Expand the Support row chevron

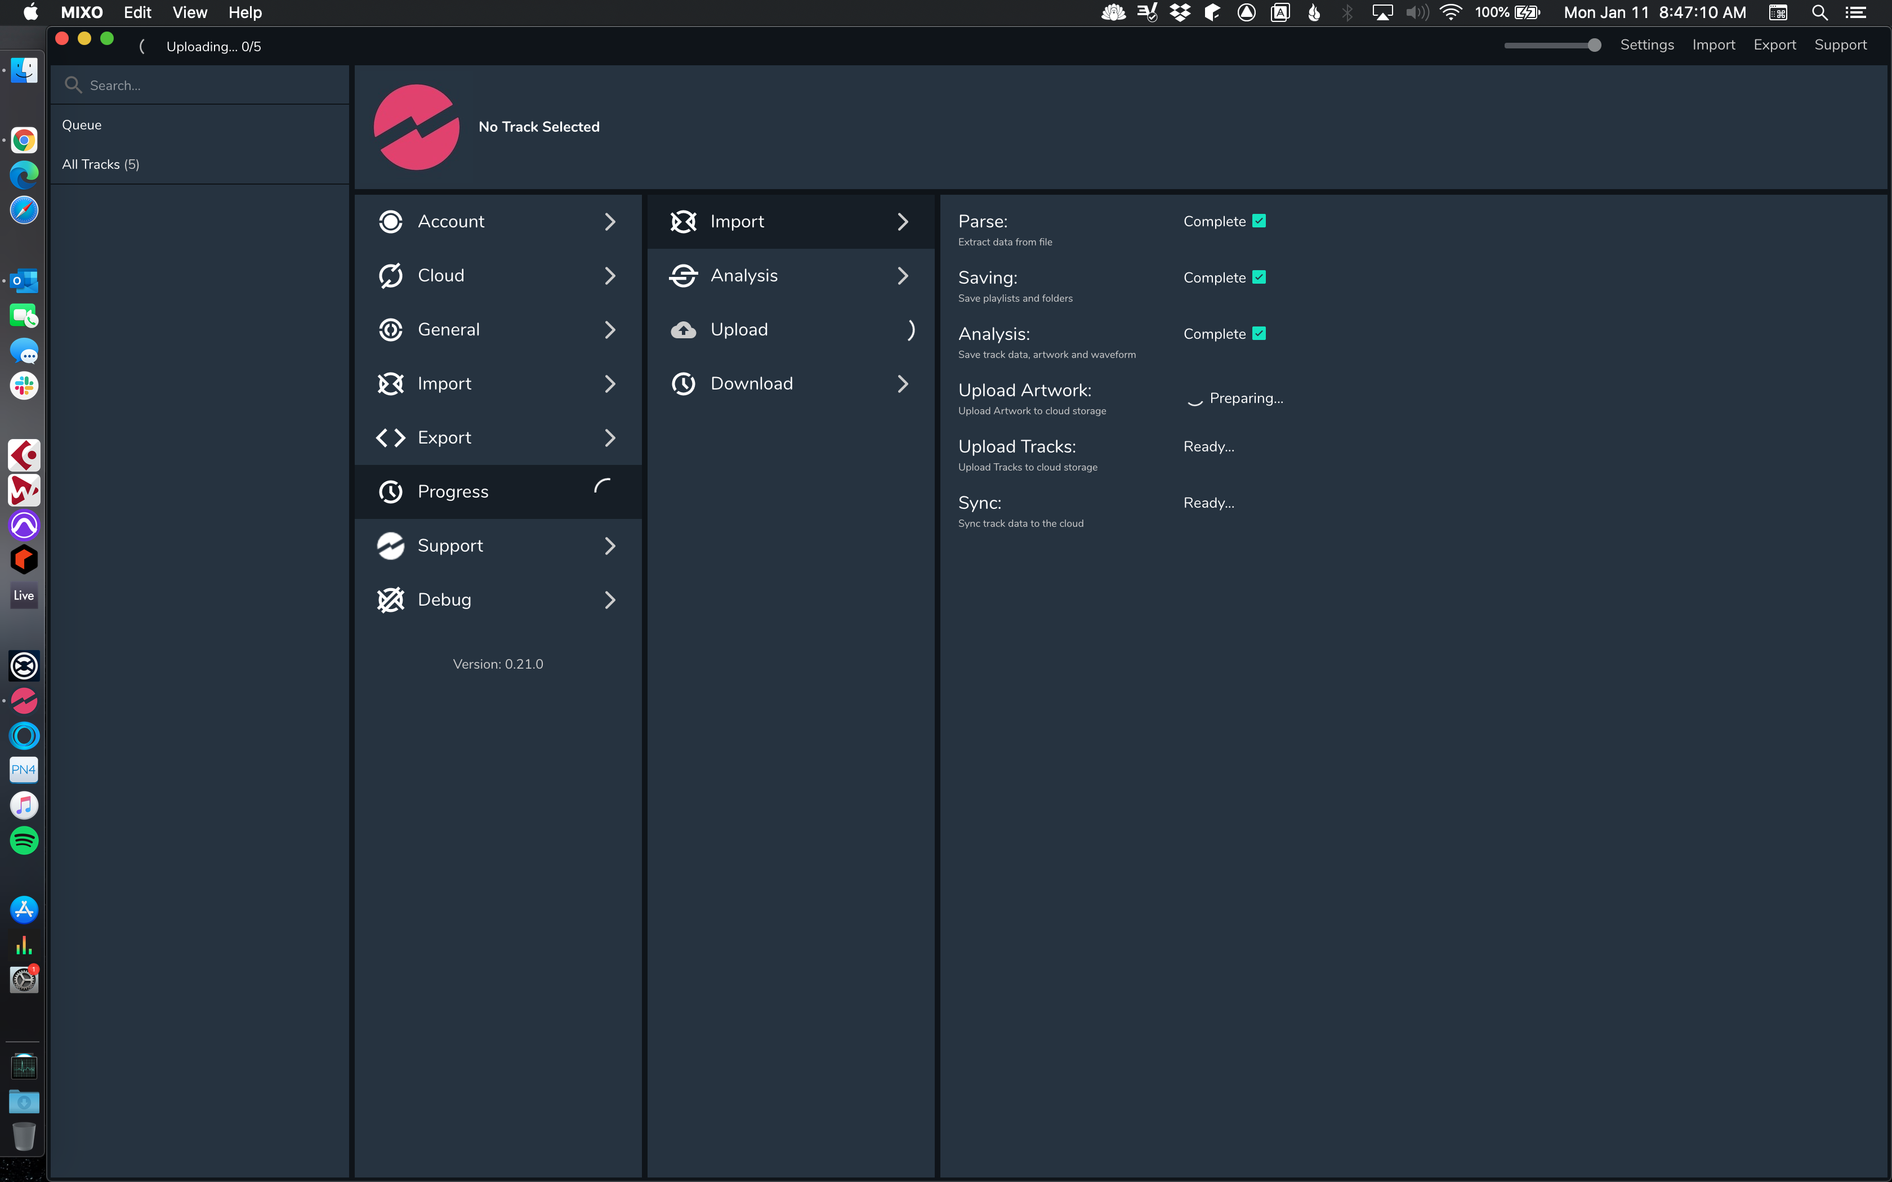point(610,545)
